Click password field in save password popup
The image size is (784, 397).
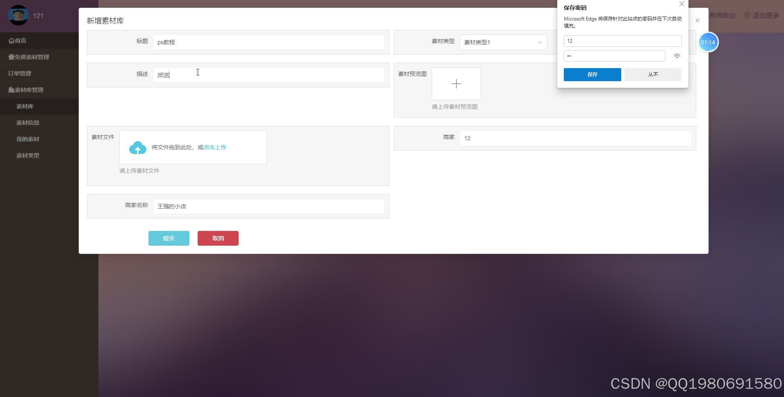(615, 56)
